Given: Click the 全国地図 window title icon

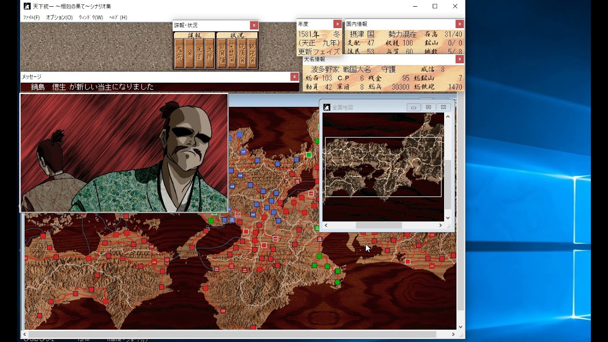Looking at the screenshot, I should tap(327, 107).
